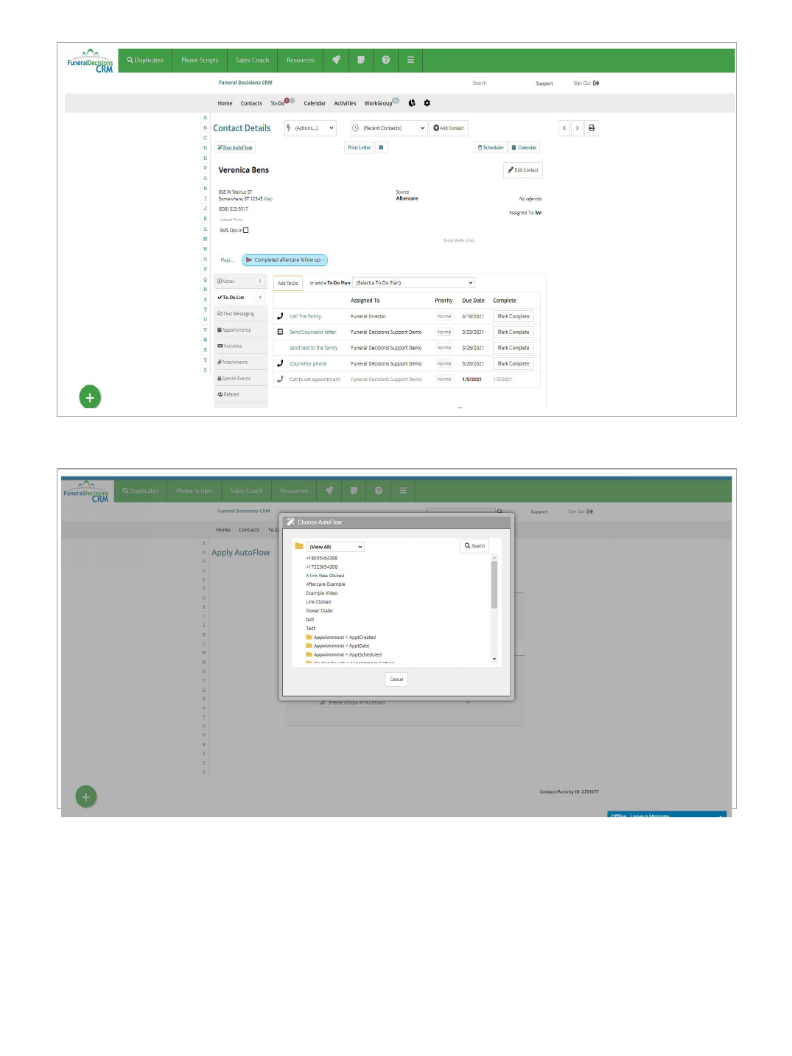This screenshot has height=1056, width=792.
Task: Toggle the SMS Opt-In checkbox
Action: click(x=246, y=230)
